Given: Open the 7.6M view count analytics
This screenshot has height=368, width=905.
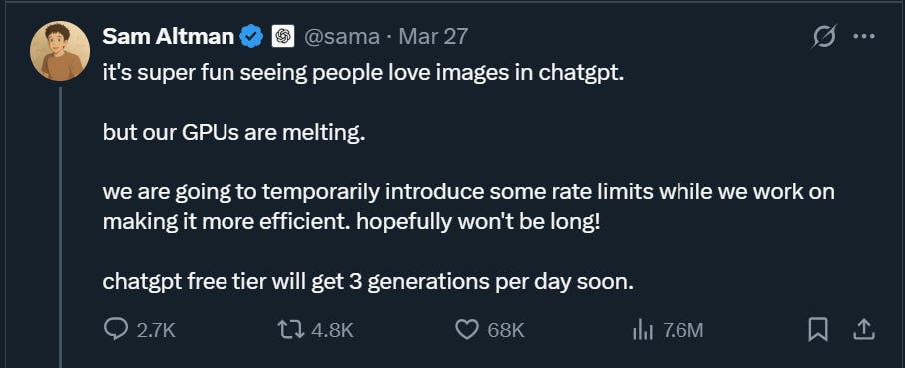Looking at the screenshot, I should click(682, 330).
